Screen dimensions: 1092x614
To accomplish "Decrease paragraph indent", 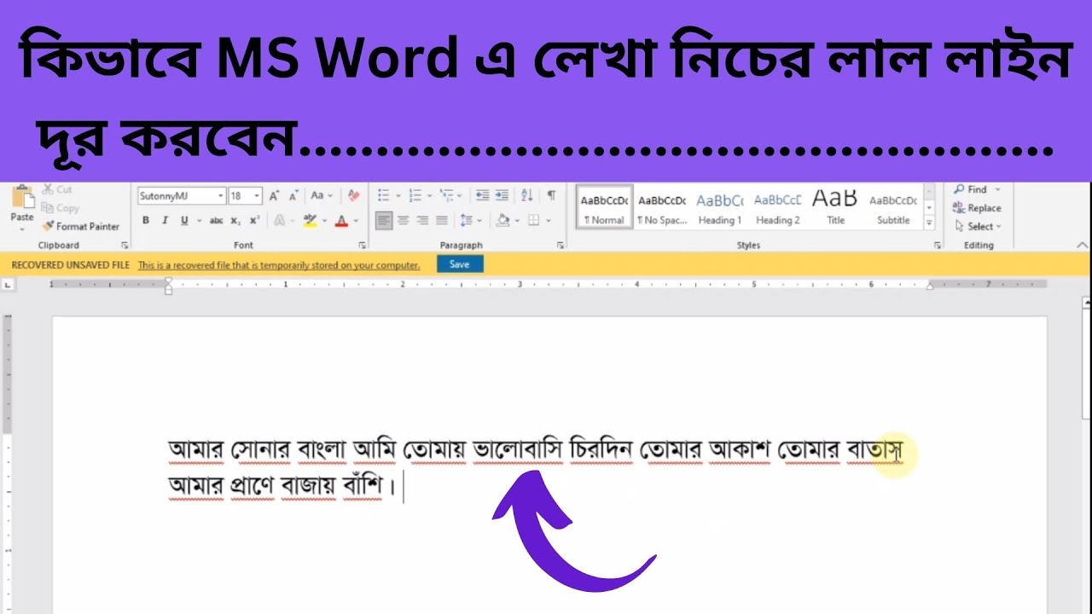I will pyautogui.click(x=482, y=195).
